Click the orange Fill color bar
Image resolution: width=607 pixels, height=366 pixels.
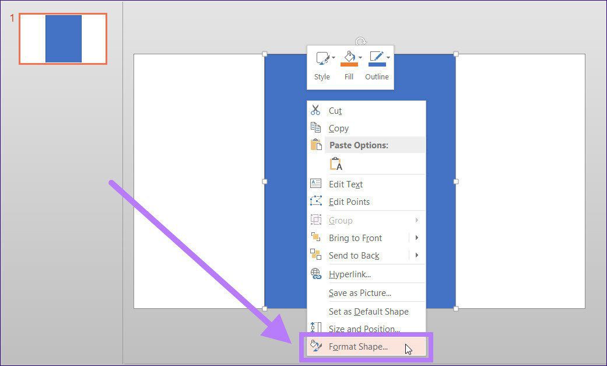349,64
